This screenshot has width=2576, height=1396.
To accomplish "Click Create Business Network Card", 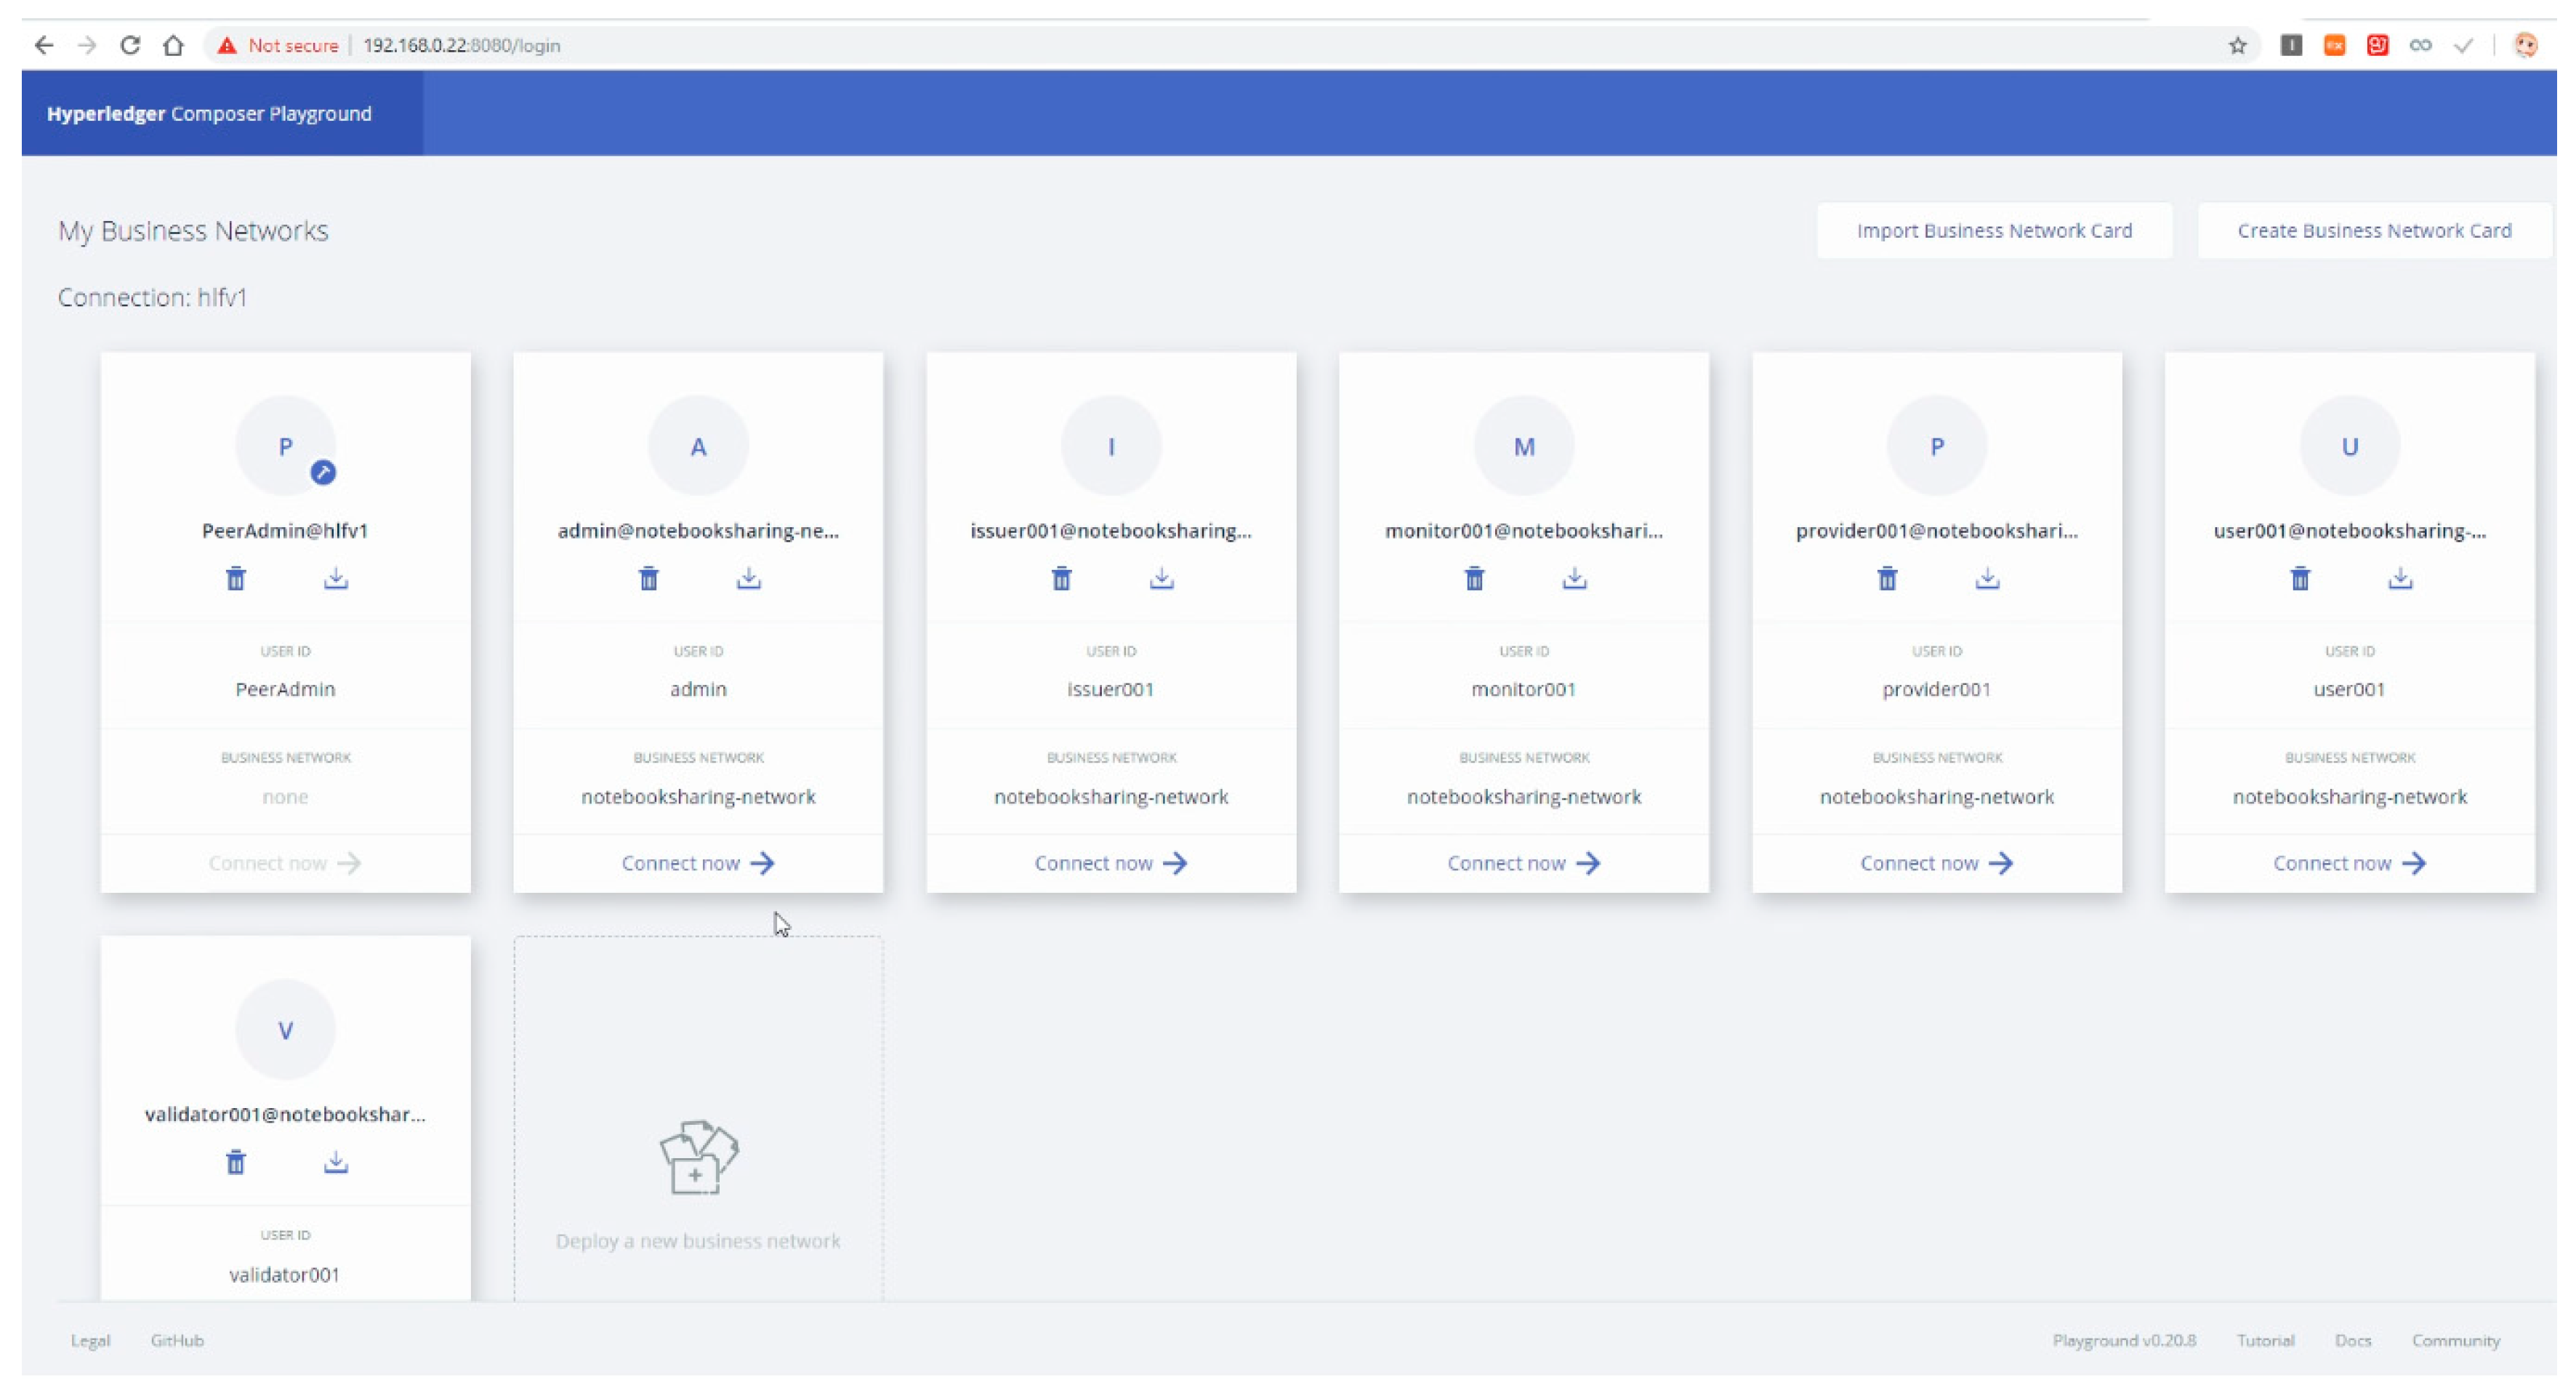I will coord(2374,231).
